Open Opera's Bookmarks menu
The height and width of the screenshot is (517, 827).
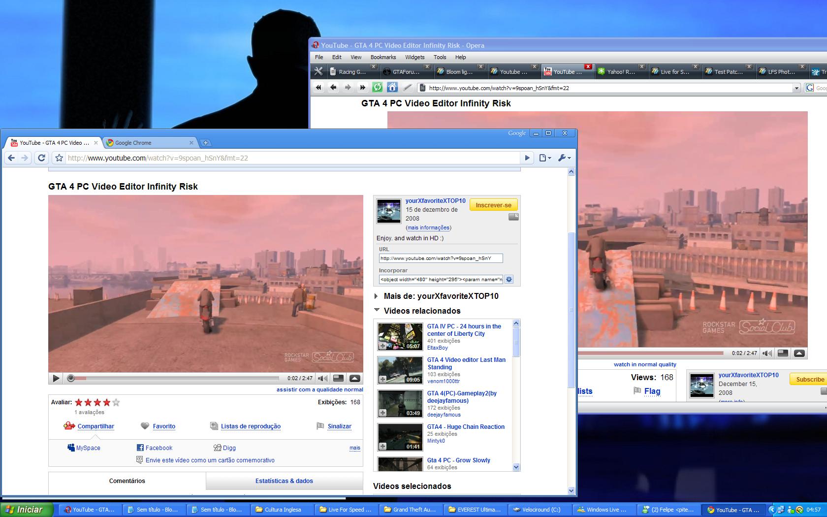383,57
